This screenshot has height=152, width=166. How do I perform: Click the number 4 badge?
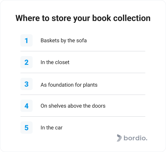pyautogui.click(x=27, y=106)
